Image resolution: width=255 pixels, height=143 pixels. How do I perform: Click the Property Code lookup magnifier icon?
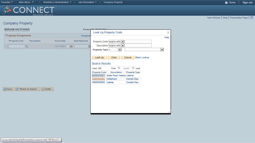pos(27,46)
